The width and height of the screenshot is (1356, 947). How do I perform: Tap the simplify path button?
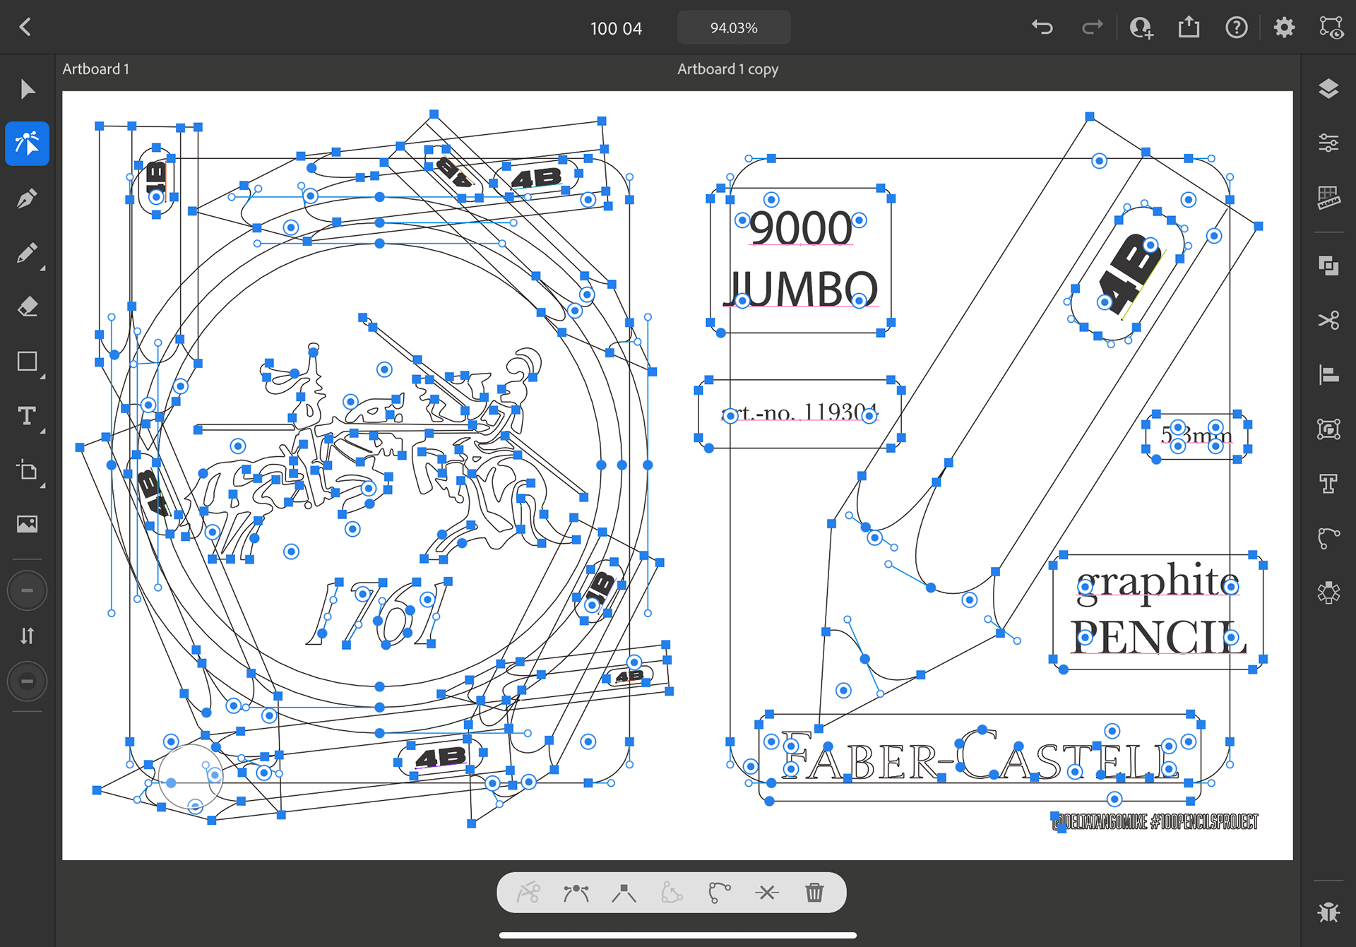(x=672, y=893)
